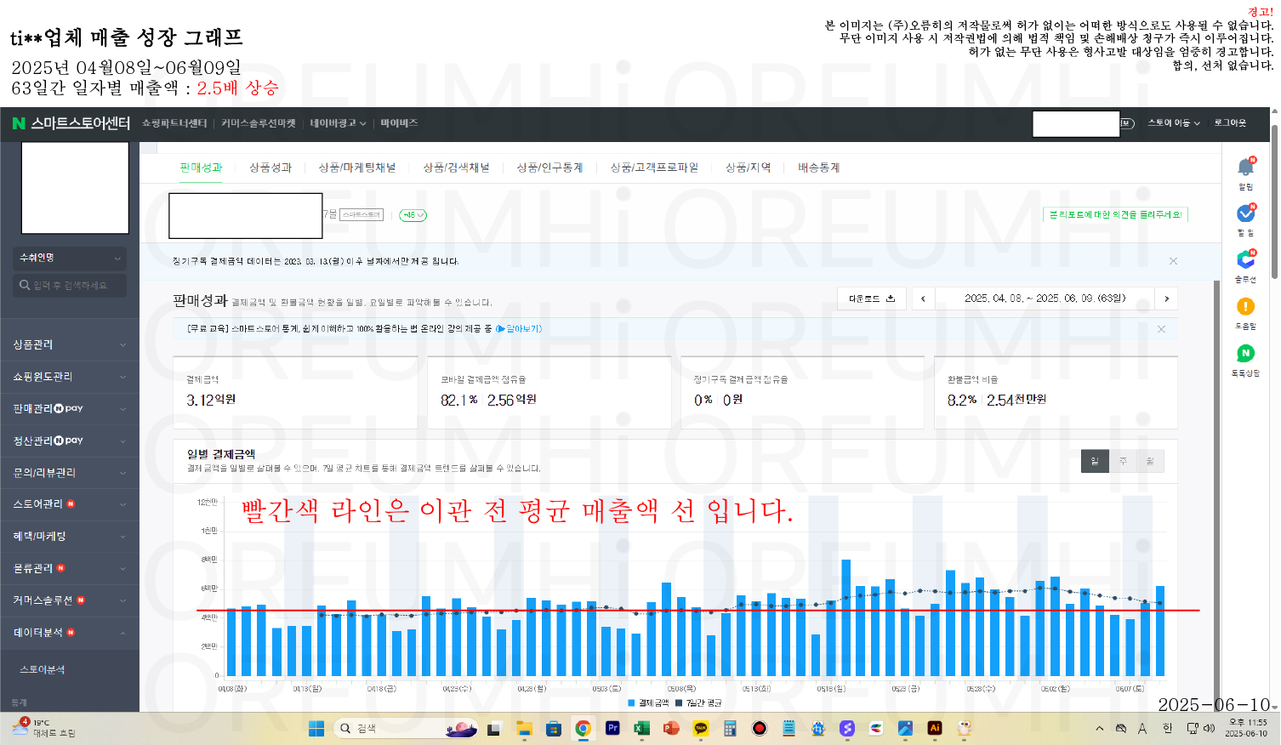Open the 할 일 checkmark icon
1281x745 pixels.
(x=1246, y=213)
